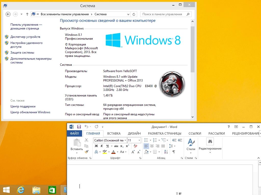Click the Cut scissors icon

86,140
